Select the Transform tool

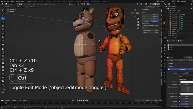coord(3,29)
